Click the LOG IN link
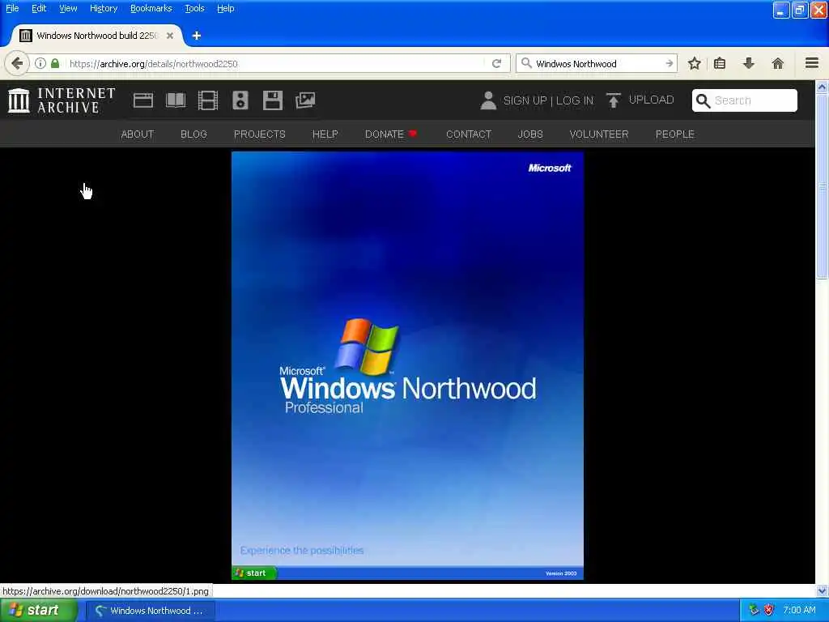829x622 pixels. click(575, 100)
